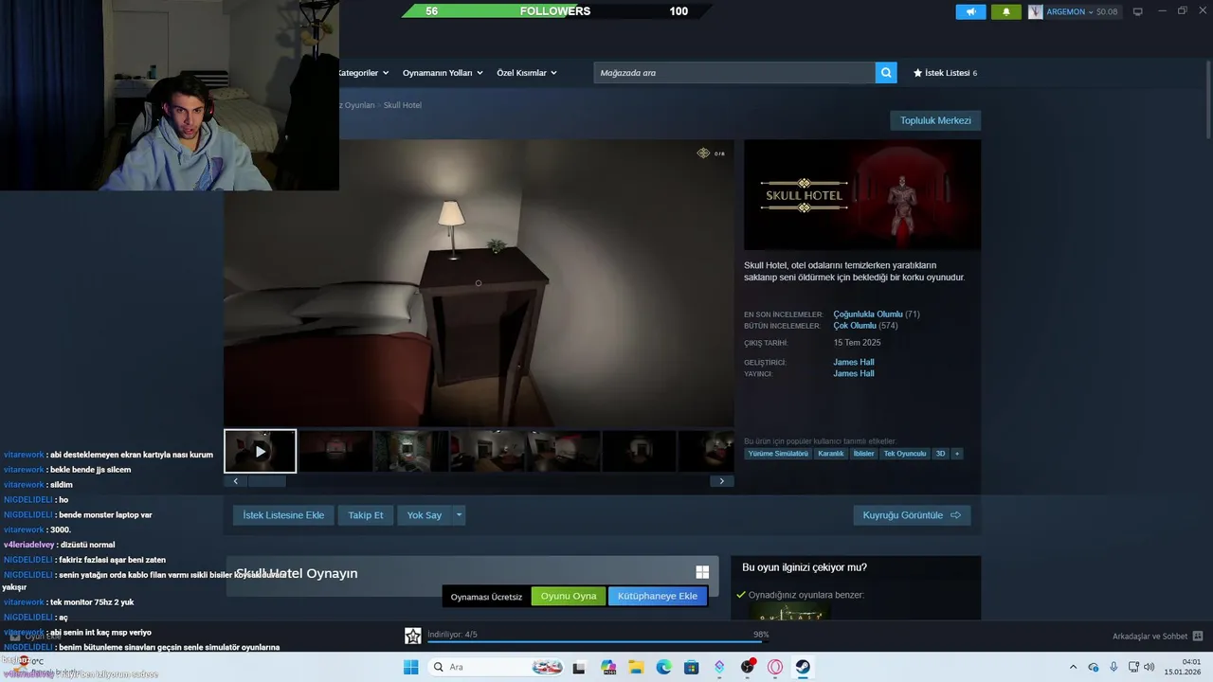This screenshot has height=682, width=1213.
Task: Click the microphone tray icon
Action: point(1113,667)
